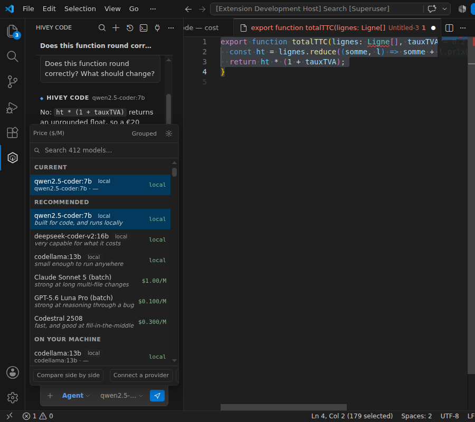This screenshot has height=422, width=475.
Task: Select Claude Sonnet 5 (batch) model
Action: pos(100,281)
